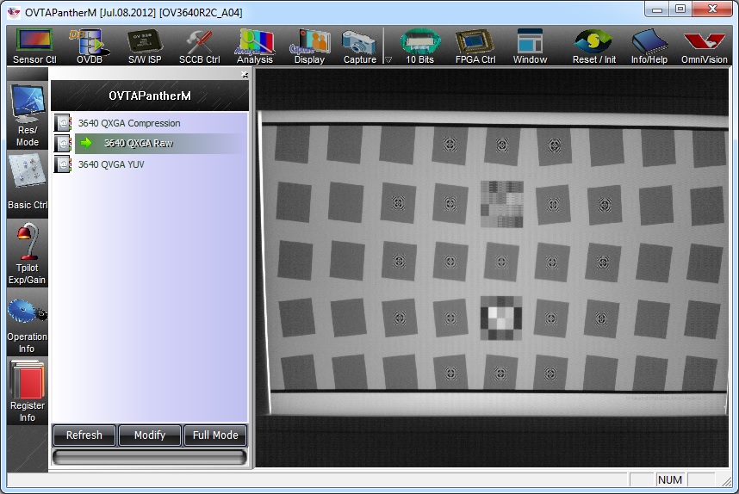Screen dimensions: 739x494
Task: Click the OVTAPantherM panel header
Action: click(150, 96)
